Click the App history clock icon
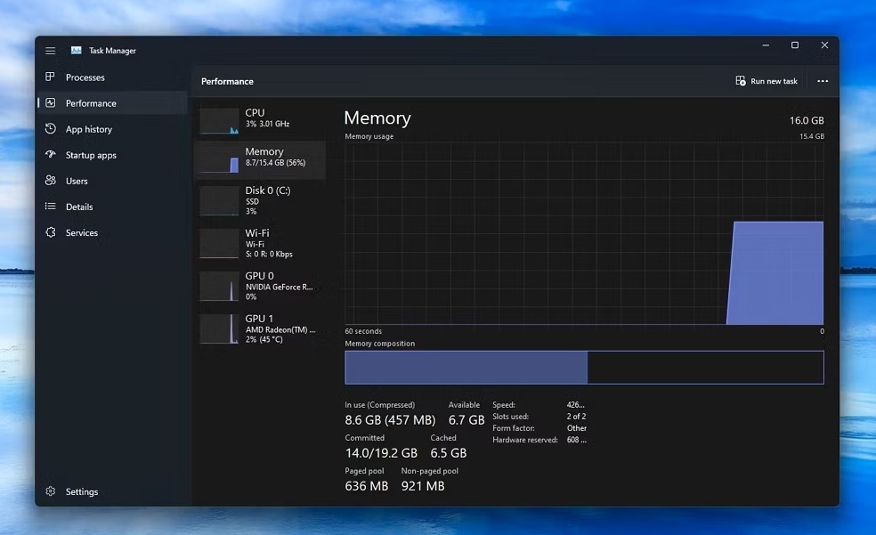Screen dimensions: 876x535 pos(50,128)
